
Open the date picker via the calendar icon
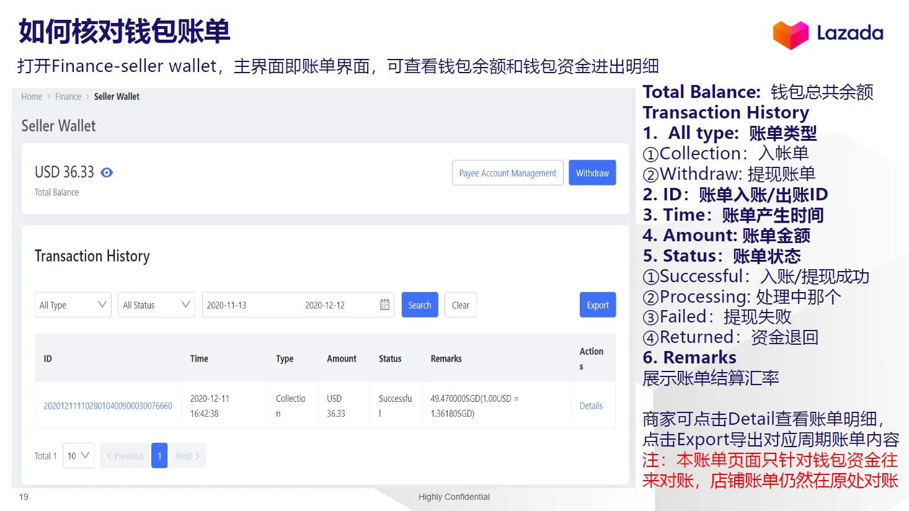(x=385, y=304)
